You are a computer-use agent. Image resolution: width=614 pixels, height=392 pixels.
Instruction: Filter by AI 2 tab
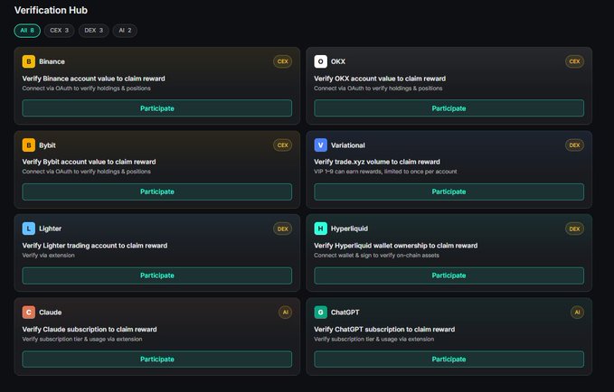click(x=125, y=31)
